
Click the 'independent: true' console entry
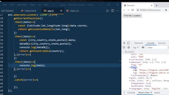click(x=141, y=83)
